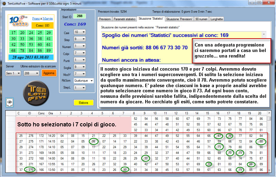Open the Punti dropdown
Screen dimensions: 276x177
pos(80,60)
